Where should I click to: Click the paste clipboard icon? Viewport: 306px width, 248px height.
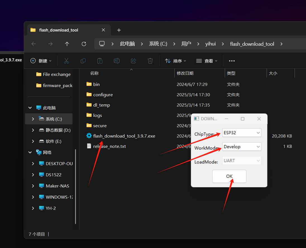coord(100,61)
